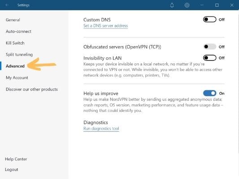Close the NordVPN settings window
Image resolution: width=239 pixels, height=179 pixels.
point(232,5)
